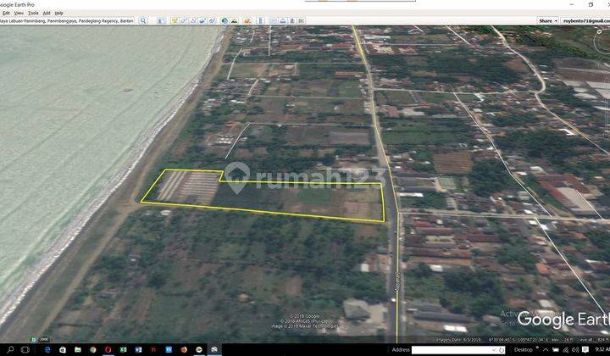Open the View menu
This screenshot has width=610, height=356.
click(19, 13)
